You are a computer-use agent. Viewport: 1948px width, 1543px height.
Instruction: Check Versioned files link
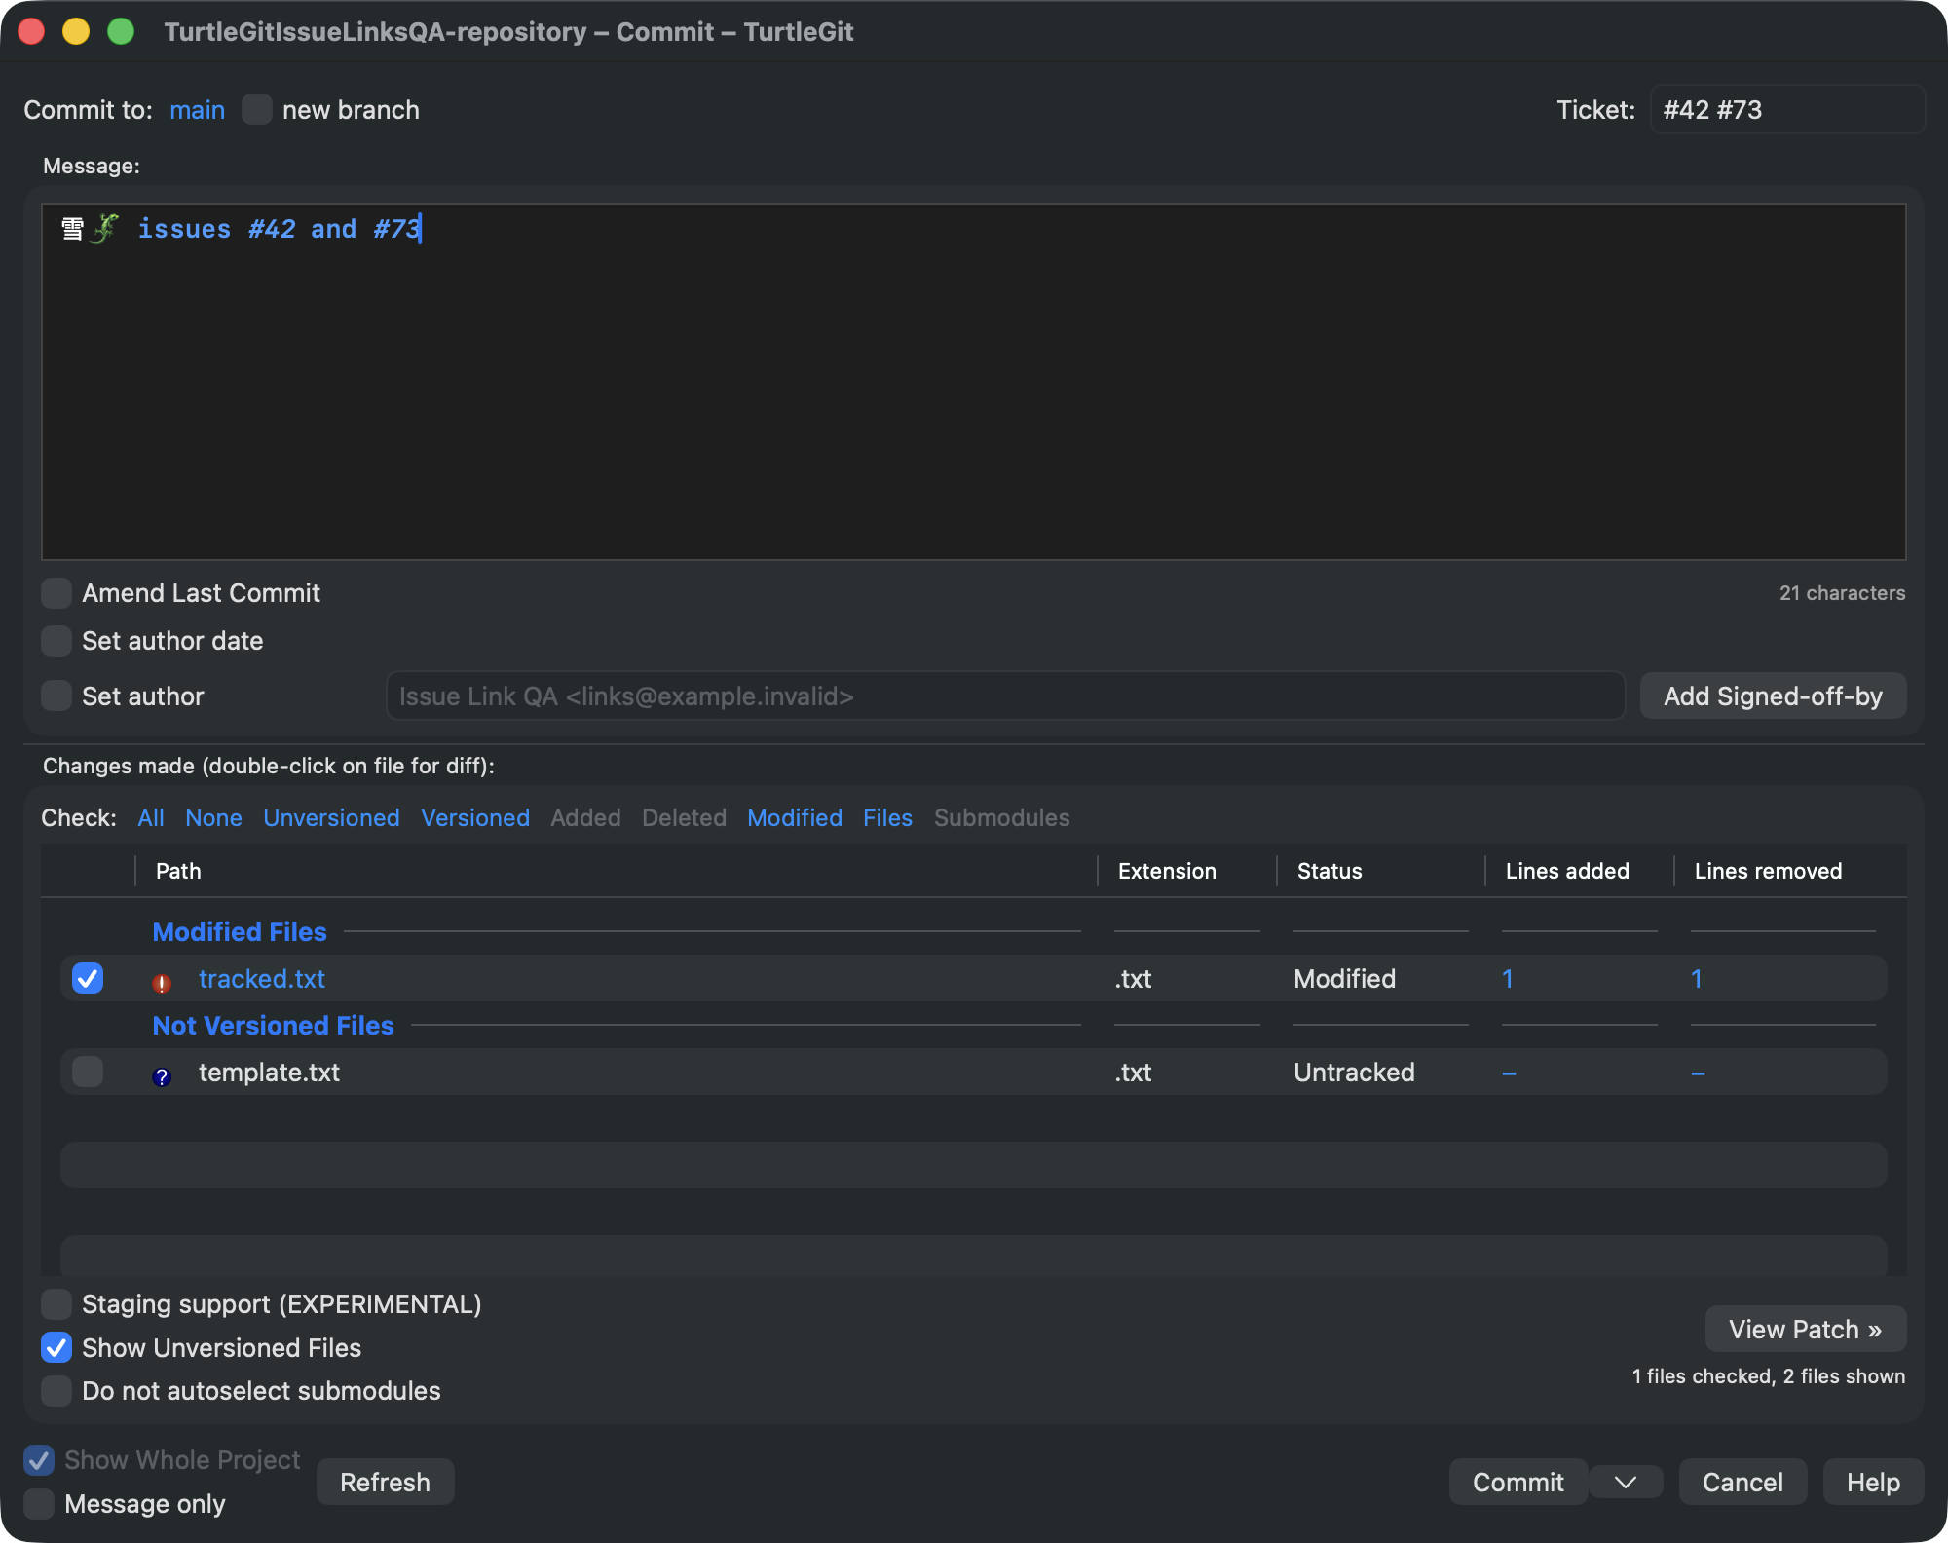(475, 817)
